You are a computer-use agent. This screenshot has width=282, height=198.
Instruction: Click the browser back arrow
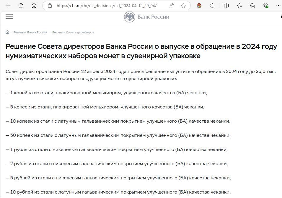8,6
